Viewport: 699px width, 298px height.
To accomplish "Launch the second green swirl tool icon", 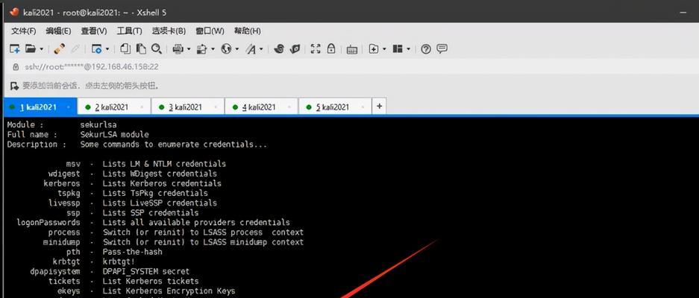I will tap(295, 49).
